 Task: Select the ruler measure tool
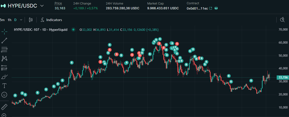[x=4, y=107]
